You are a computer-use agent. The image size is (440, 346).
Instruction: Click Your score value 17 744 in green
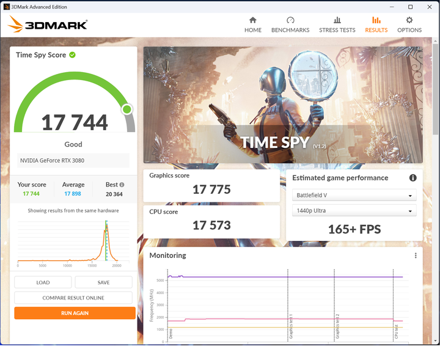[x=31, y=194]
